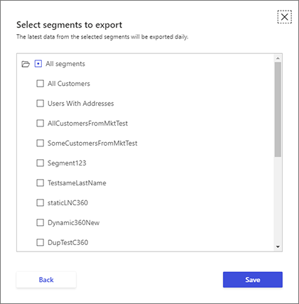The height and width of the screenshot is (304, 299).
Task: Select the staticLNC360 label
Action: pos(67,203)
